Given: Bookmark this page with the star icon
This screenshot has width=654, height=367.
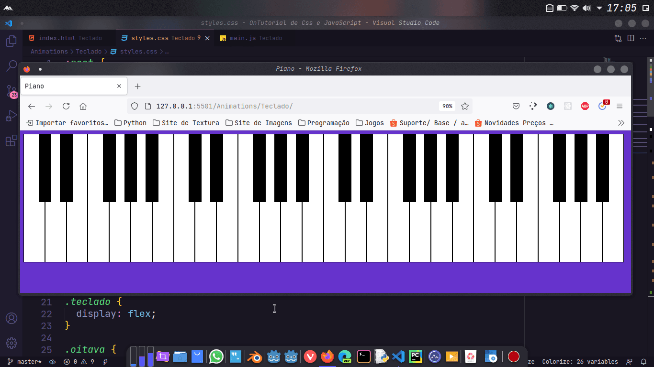Looking at the screenshot, I should pos(464,106).
